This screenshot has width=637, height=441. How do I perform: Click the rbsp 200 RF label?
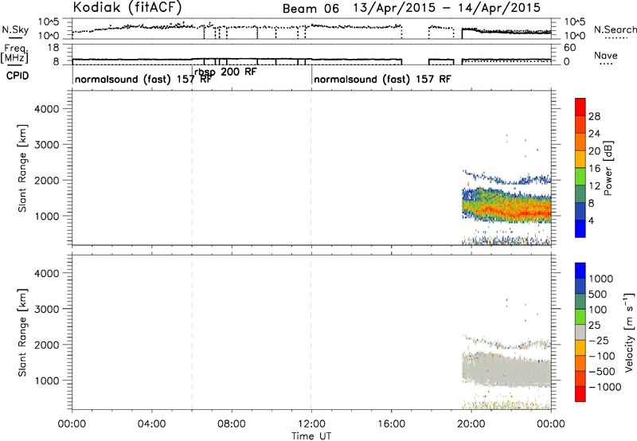[x=225, y=72]
